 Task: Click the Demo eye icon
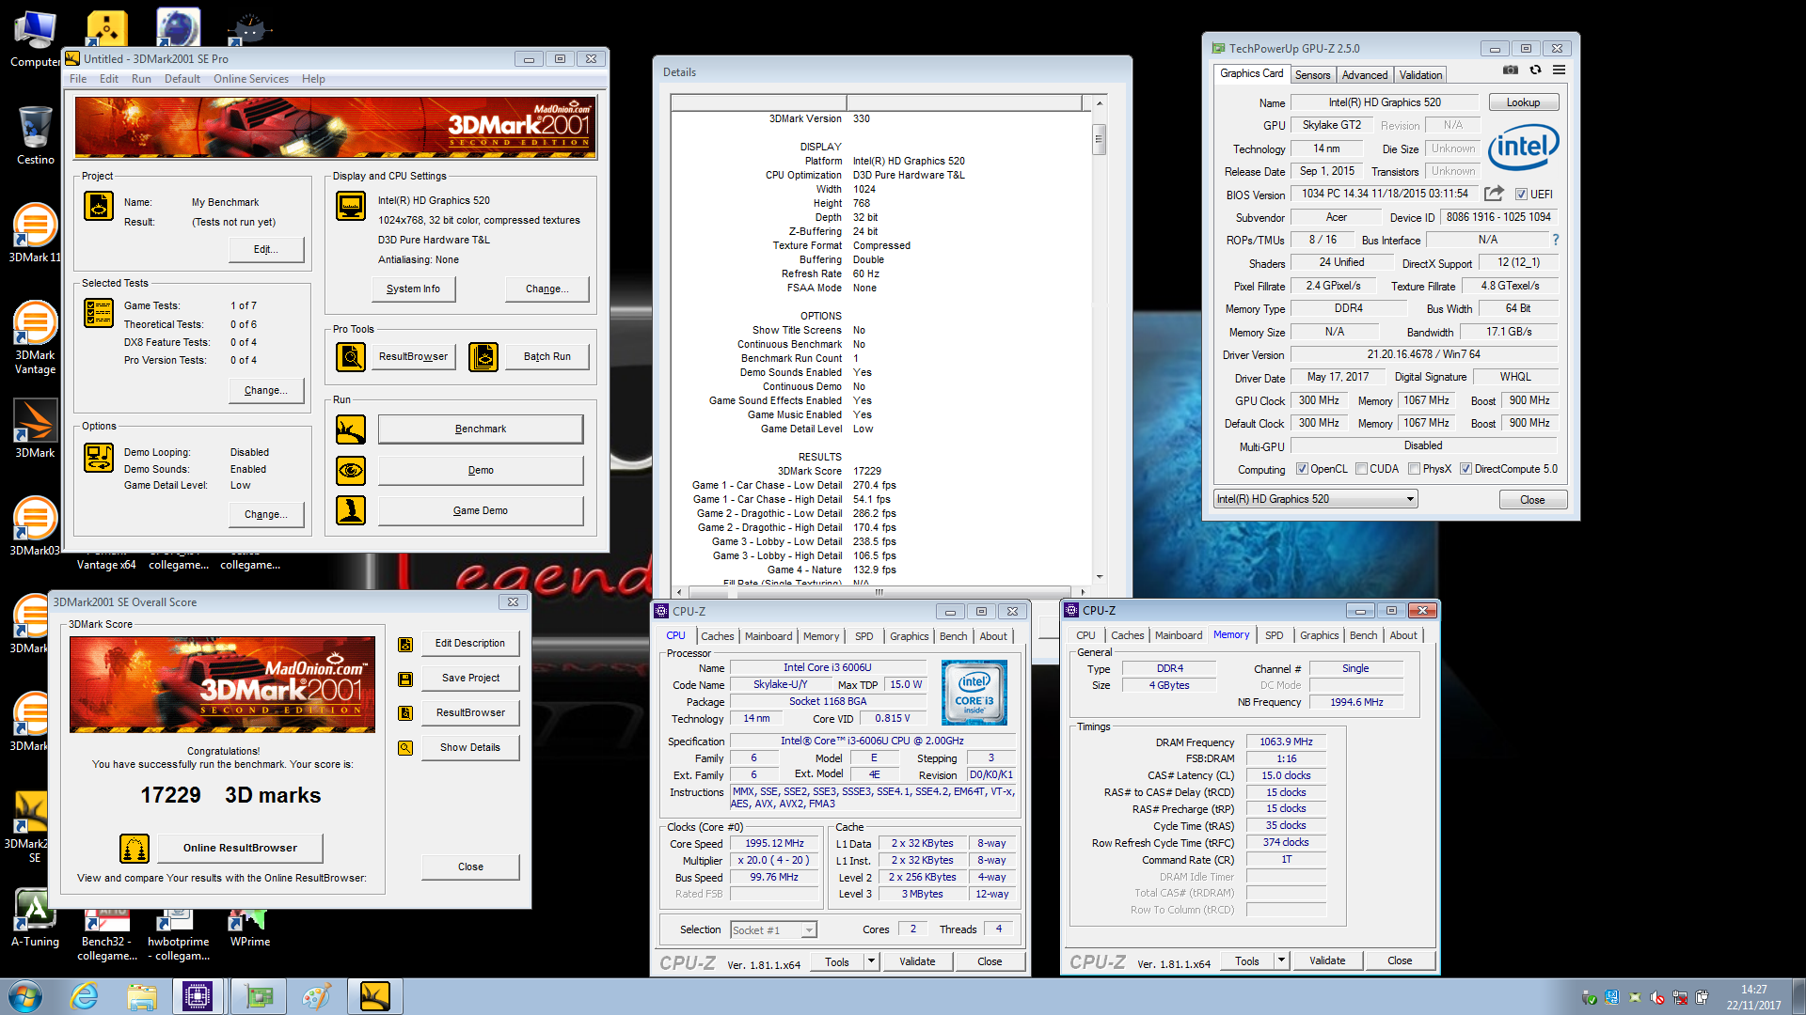coord(351,470)
